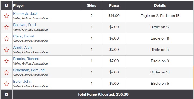This screenshot has height=99, width=194.
Task: Open the Brooks, Richard link
Action: [x=26, y=59]
